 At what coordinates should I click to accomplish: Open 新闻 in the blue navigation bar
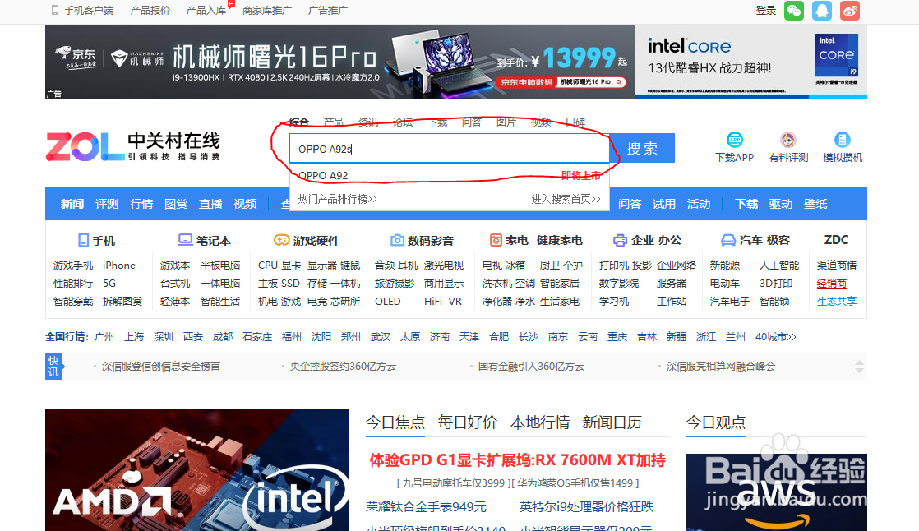pos(72,204)
